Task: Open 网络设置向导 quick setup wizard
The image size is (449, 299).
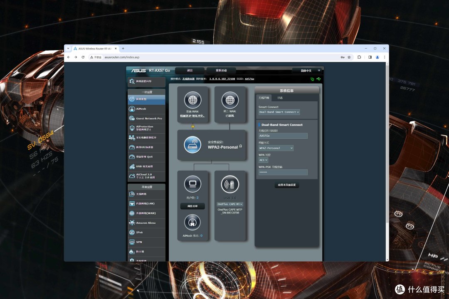Action: (146, 81)
